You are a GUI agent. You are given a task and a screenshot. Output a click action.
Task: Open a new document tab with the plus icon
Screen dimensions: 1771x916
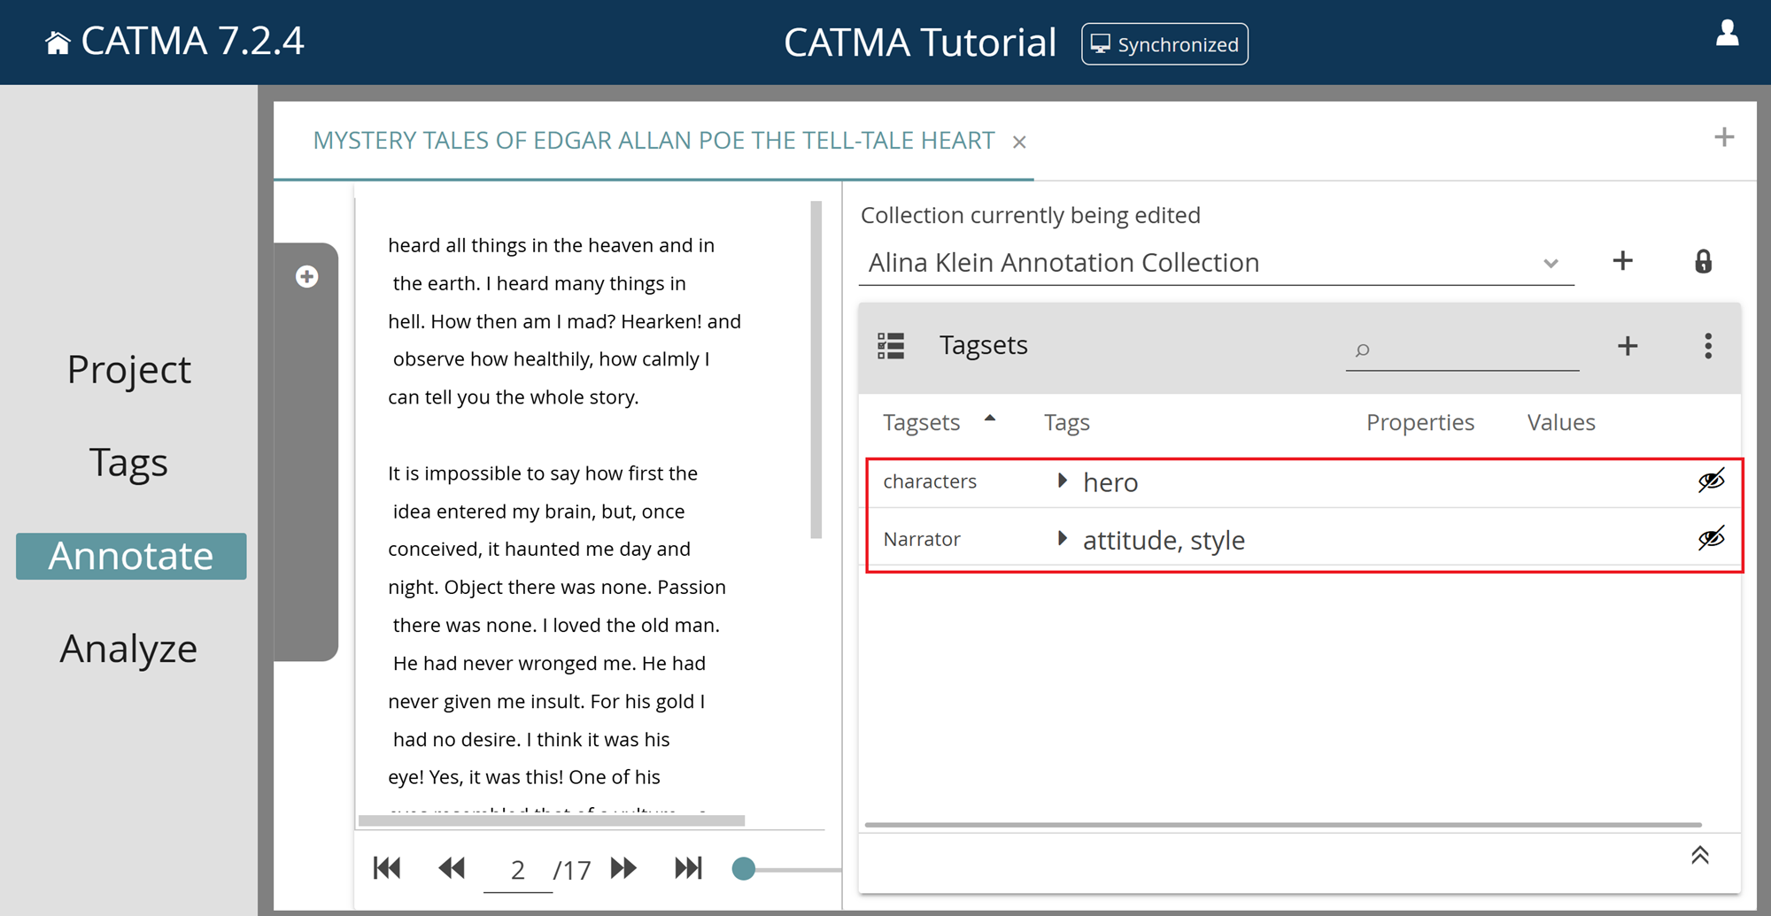tap(1724, 137)
